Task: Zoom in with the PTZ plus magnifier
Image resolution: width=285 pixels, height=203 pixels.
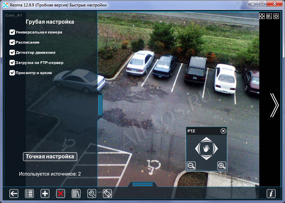Action: pyautogui.click(x=222, y=166)
